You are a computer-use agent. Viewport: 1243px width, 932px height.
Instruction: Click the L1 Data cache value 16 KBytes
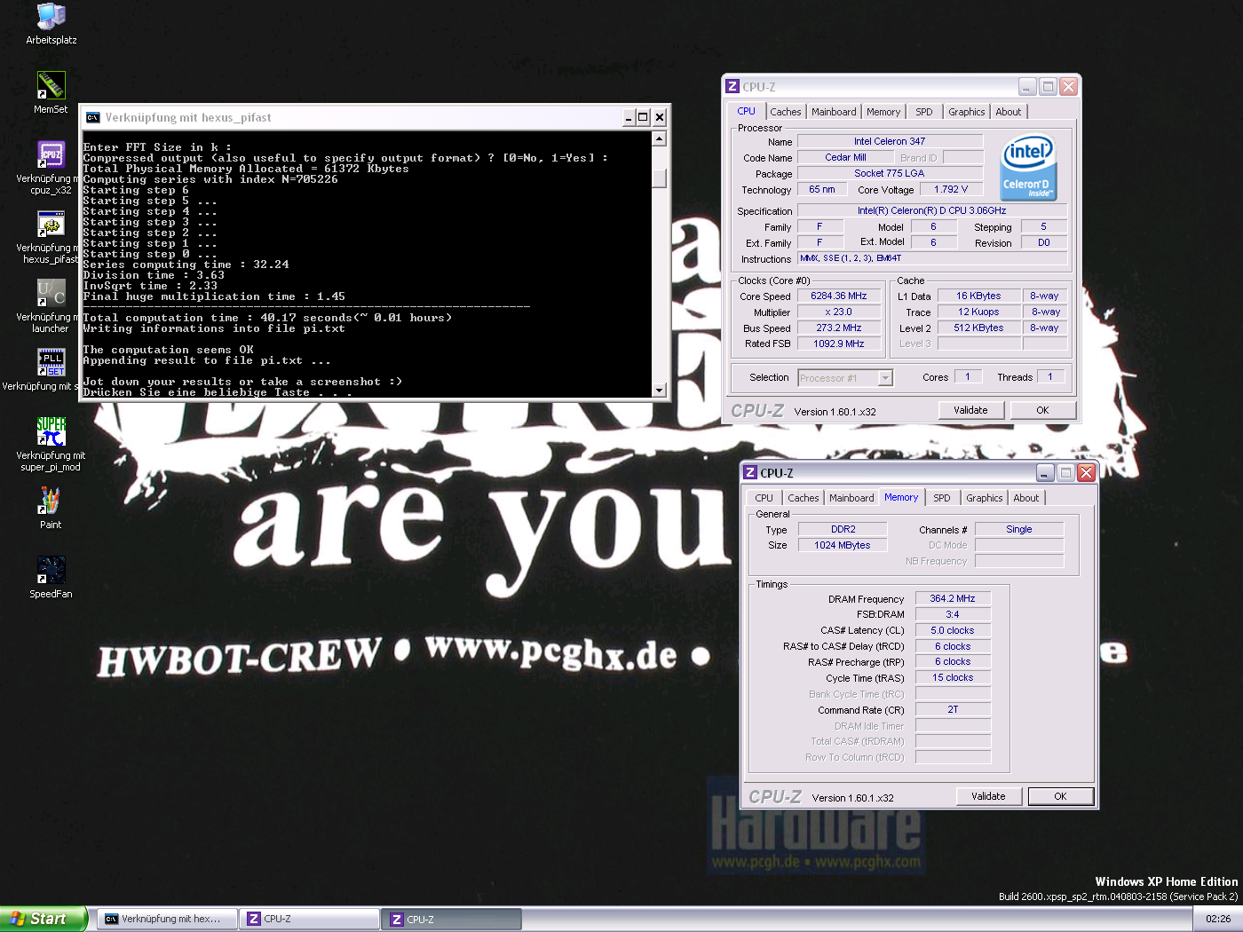978,296
